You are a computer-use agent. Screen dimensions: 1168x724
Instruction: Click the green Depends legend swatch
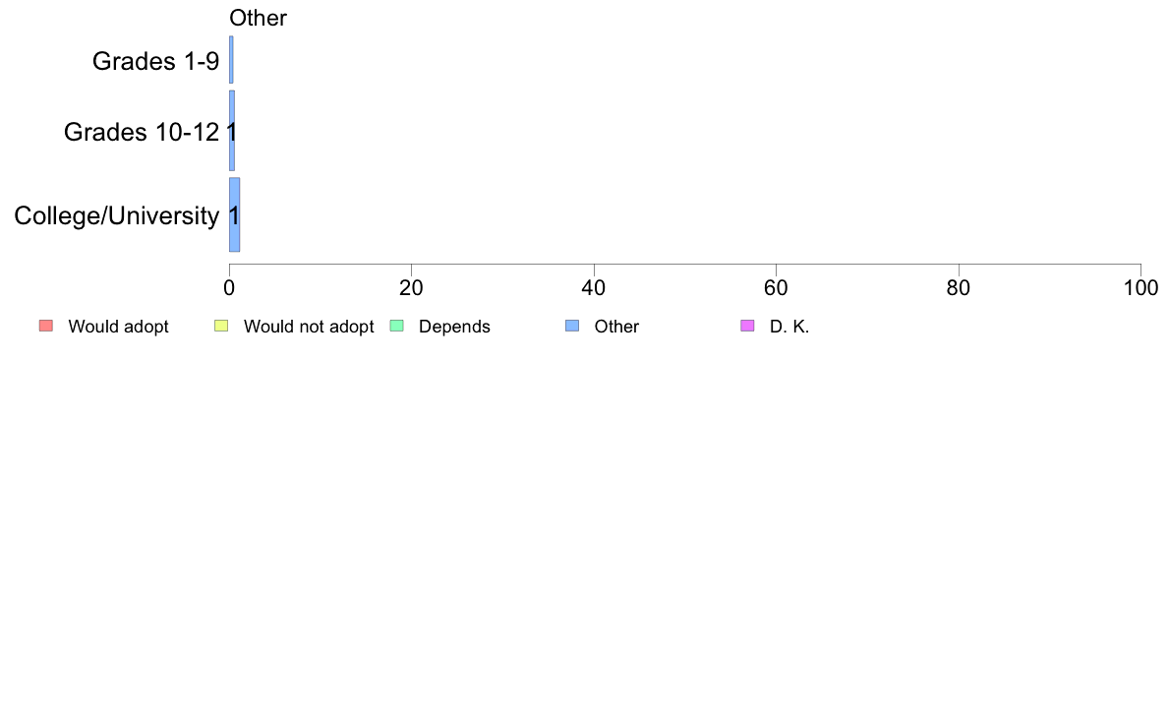[397, 326]
